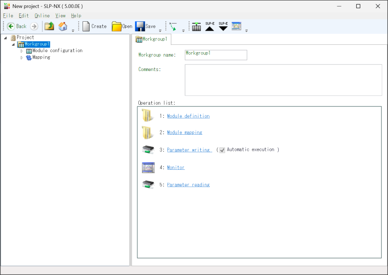Open navigation toolbar overflow dropdown

[x=73, y=31]
